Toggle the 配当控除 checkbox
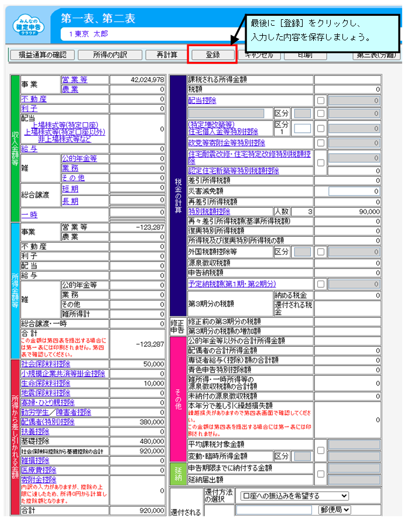 coord(321,101)
